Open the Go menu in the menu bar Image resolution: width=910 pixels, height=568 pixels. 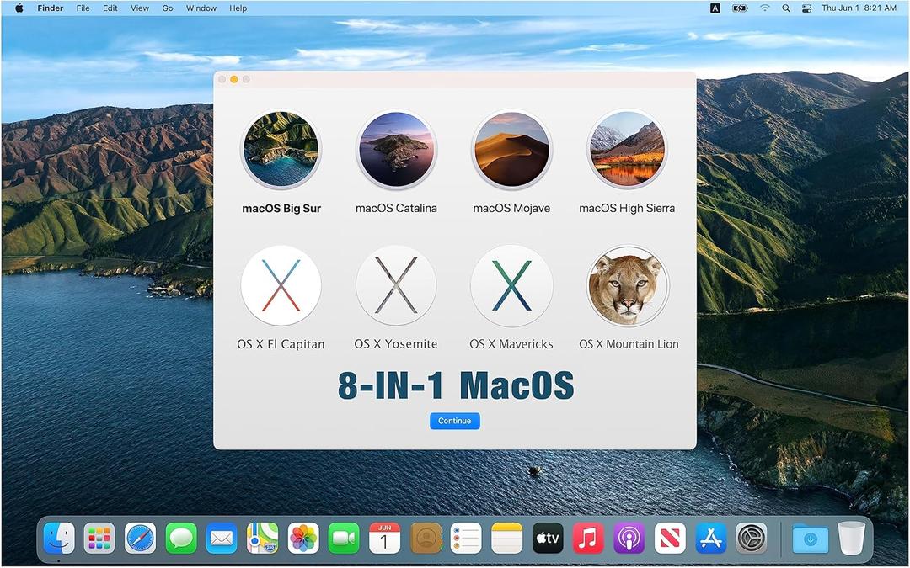click(x=167, y=8)
